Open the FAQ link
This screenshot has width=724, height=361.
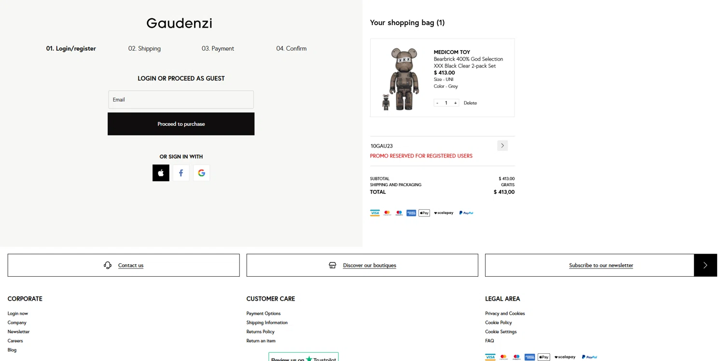point(489,341)
